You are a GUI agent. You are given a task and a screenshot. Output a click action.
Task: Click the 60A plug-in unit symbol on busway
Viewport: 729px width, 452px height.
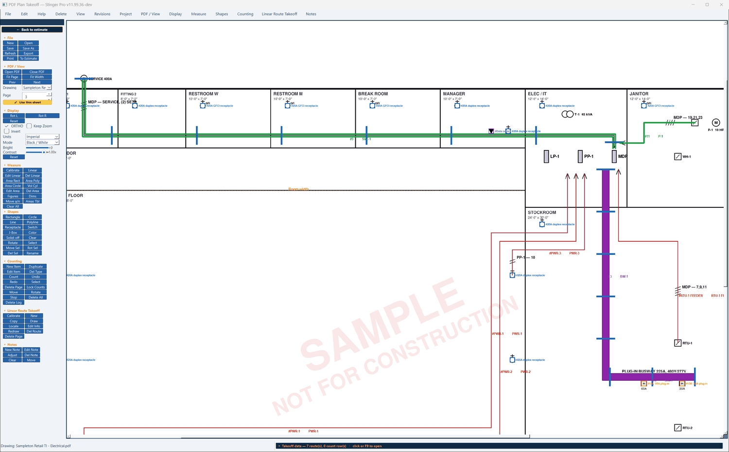point(644,384)
